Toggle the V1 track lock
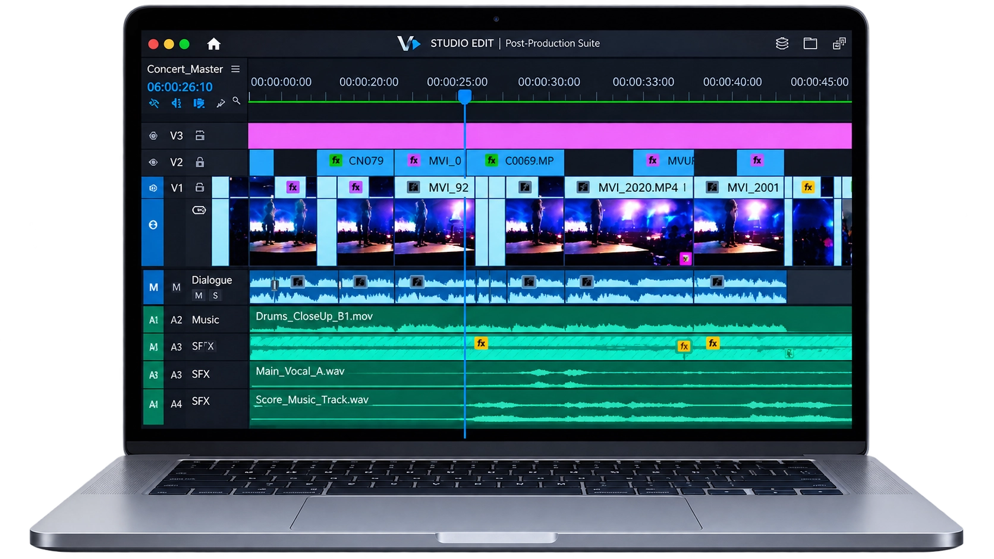 click(x=200, y=188)
